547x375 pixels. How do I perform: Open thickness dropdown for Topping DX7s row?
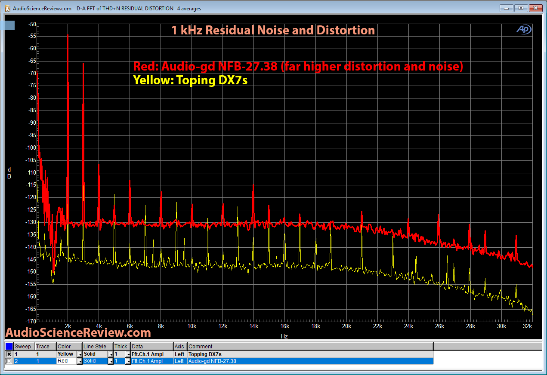pos(128,354)
